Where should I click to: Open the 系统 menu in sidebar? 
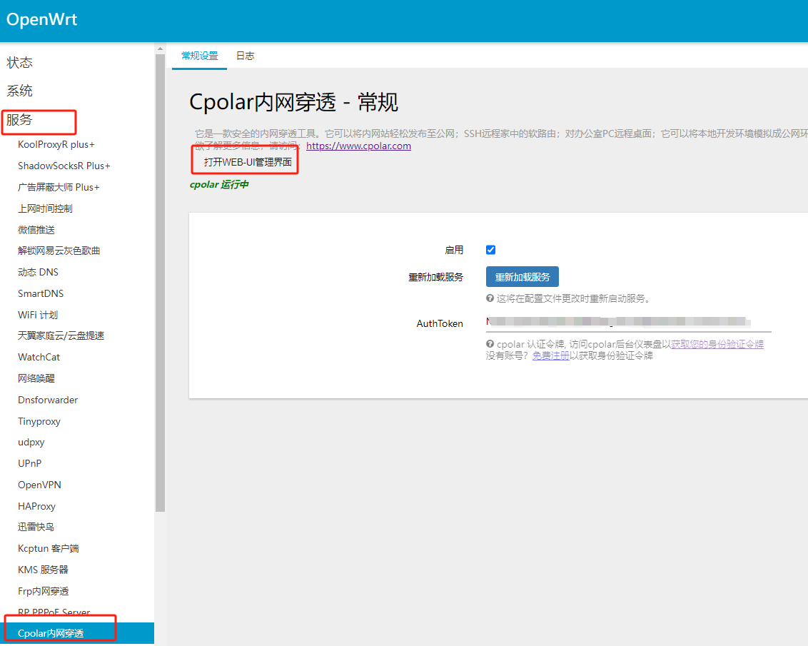(x=19, y=91)
